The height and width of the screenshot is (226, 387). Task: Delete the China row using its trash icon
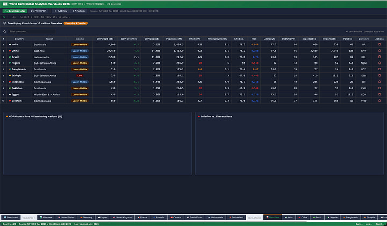[x=379, y=51]
